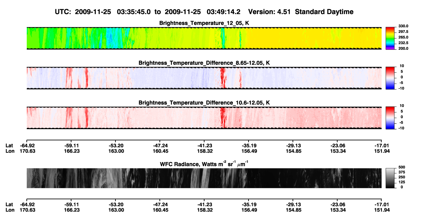
Task: Click upper axis latitude label -59.11
Action: pyautogui.click(x=71, y=145)
